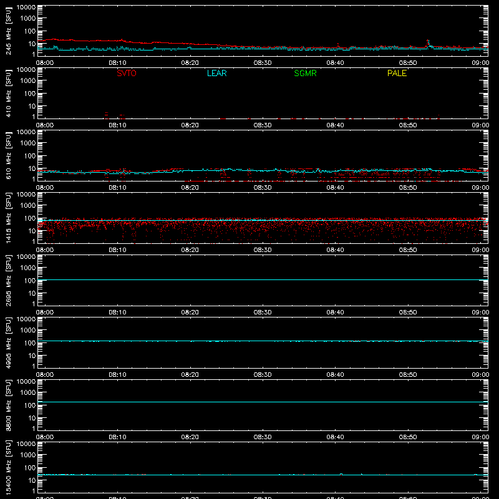Click the 08:10 label under 245 MHz panel
Viewport: 499px width, 499px height.
tap(117, 63)
